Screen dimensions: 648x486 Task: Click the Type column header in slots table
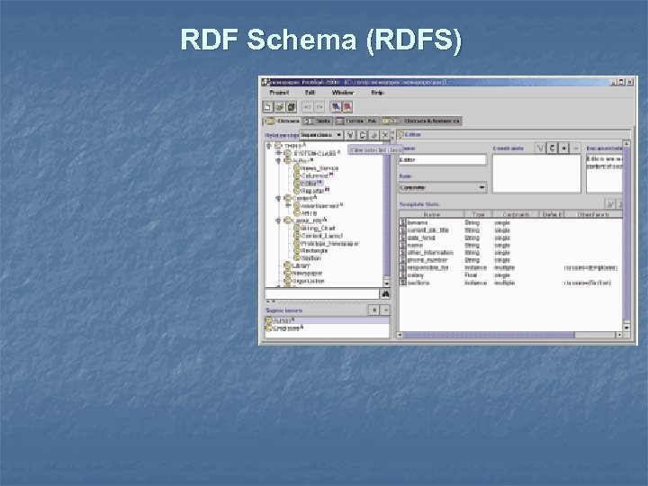(x=479, y=214)
